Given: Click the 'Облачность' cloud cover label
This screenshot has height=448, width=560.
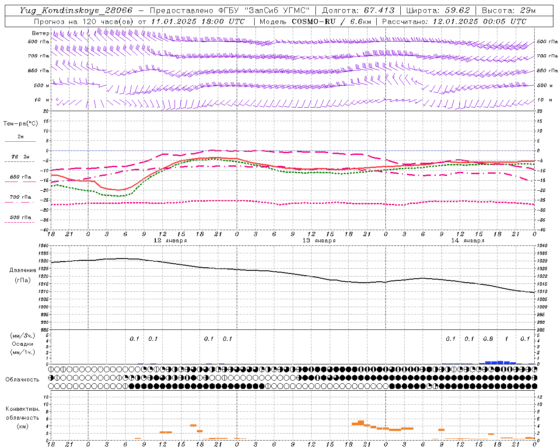Looking at the screenshot, I should (x=22, y=379).
